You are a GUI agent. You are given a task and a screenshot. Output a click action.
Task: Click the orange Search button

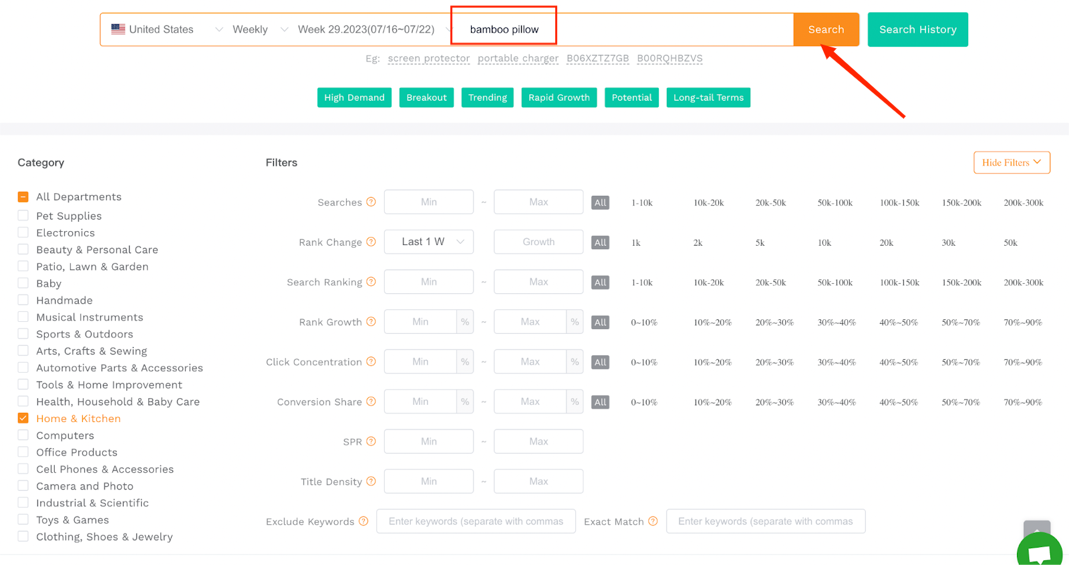point(826,29)
